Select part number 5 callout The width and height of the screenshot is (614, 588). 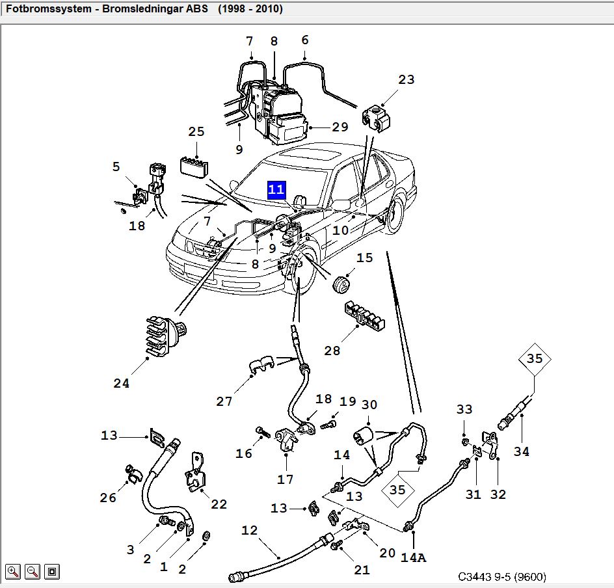point(116,167)
